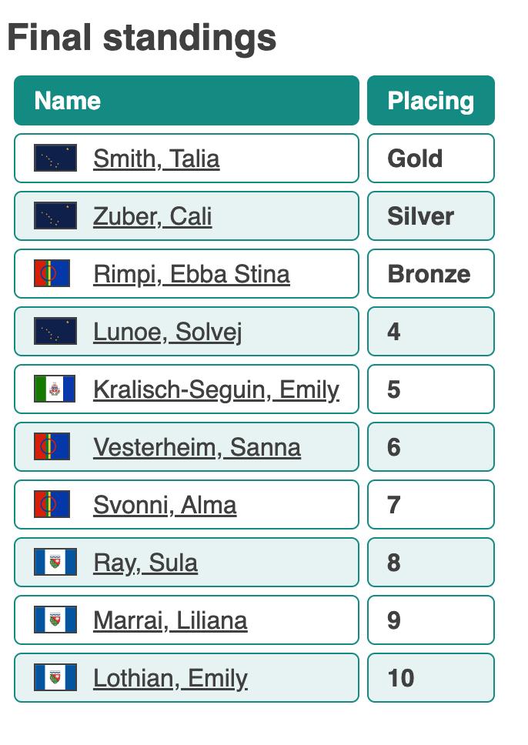Click the Yukon flag beside Kralisch-Seguin, Emily
The width and height of the screenshot is (528, 745).
(x=55, y=389)
